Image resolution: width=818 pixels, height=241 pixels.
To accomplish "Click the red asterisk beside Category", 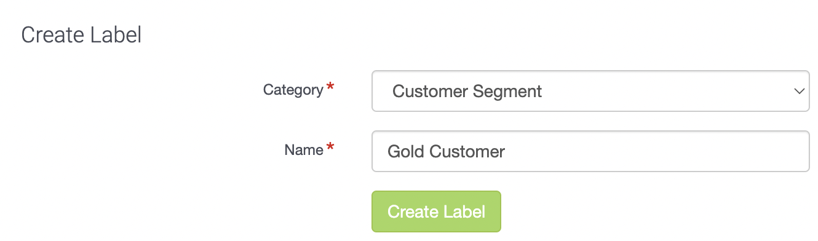I will (330, 87).
